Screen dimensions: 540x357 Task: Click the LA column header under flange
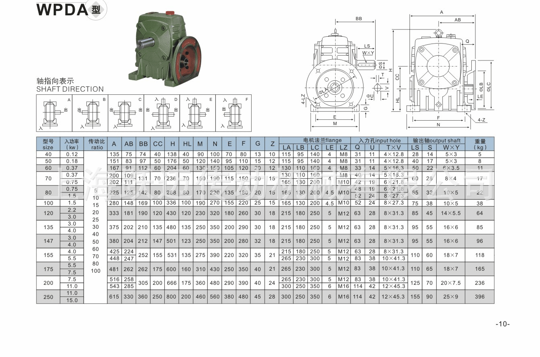click(286, 147)
